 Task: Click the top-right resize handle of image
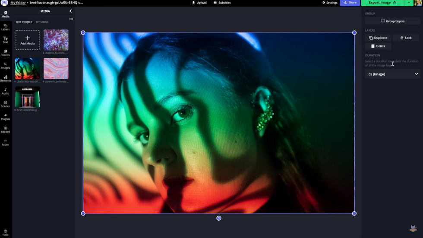point(354,33)
